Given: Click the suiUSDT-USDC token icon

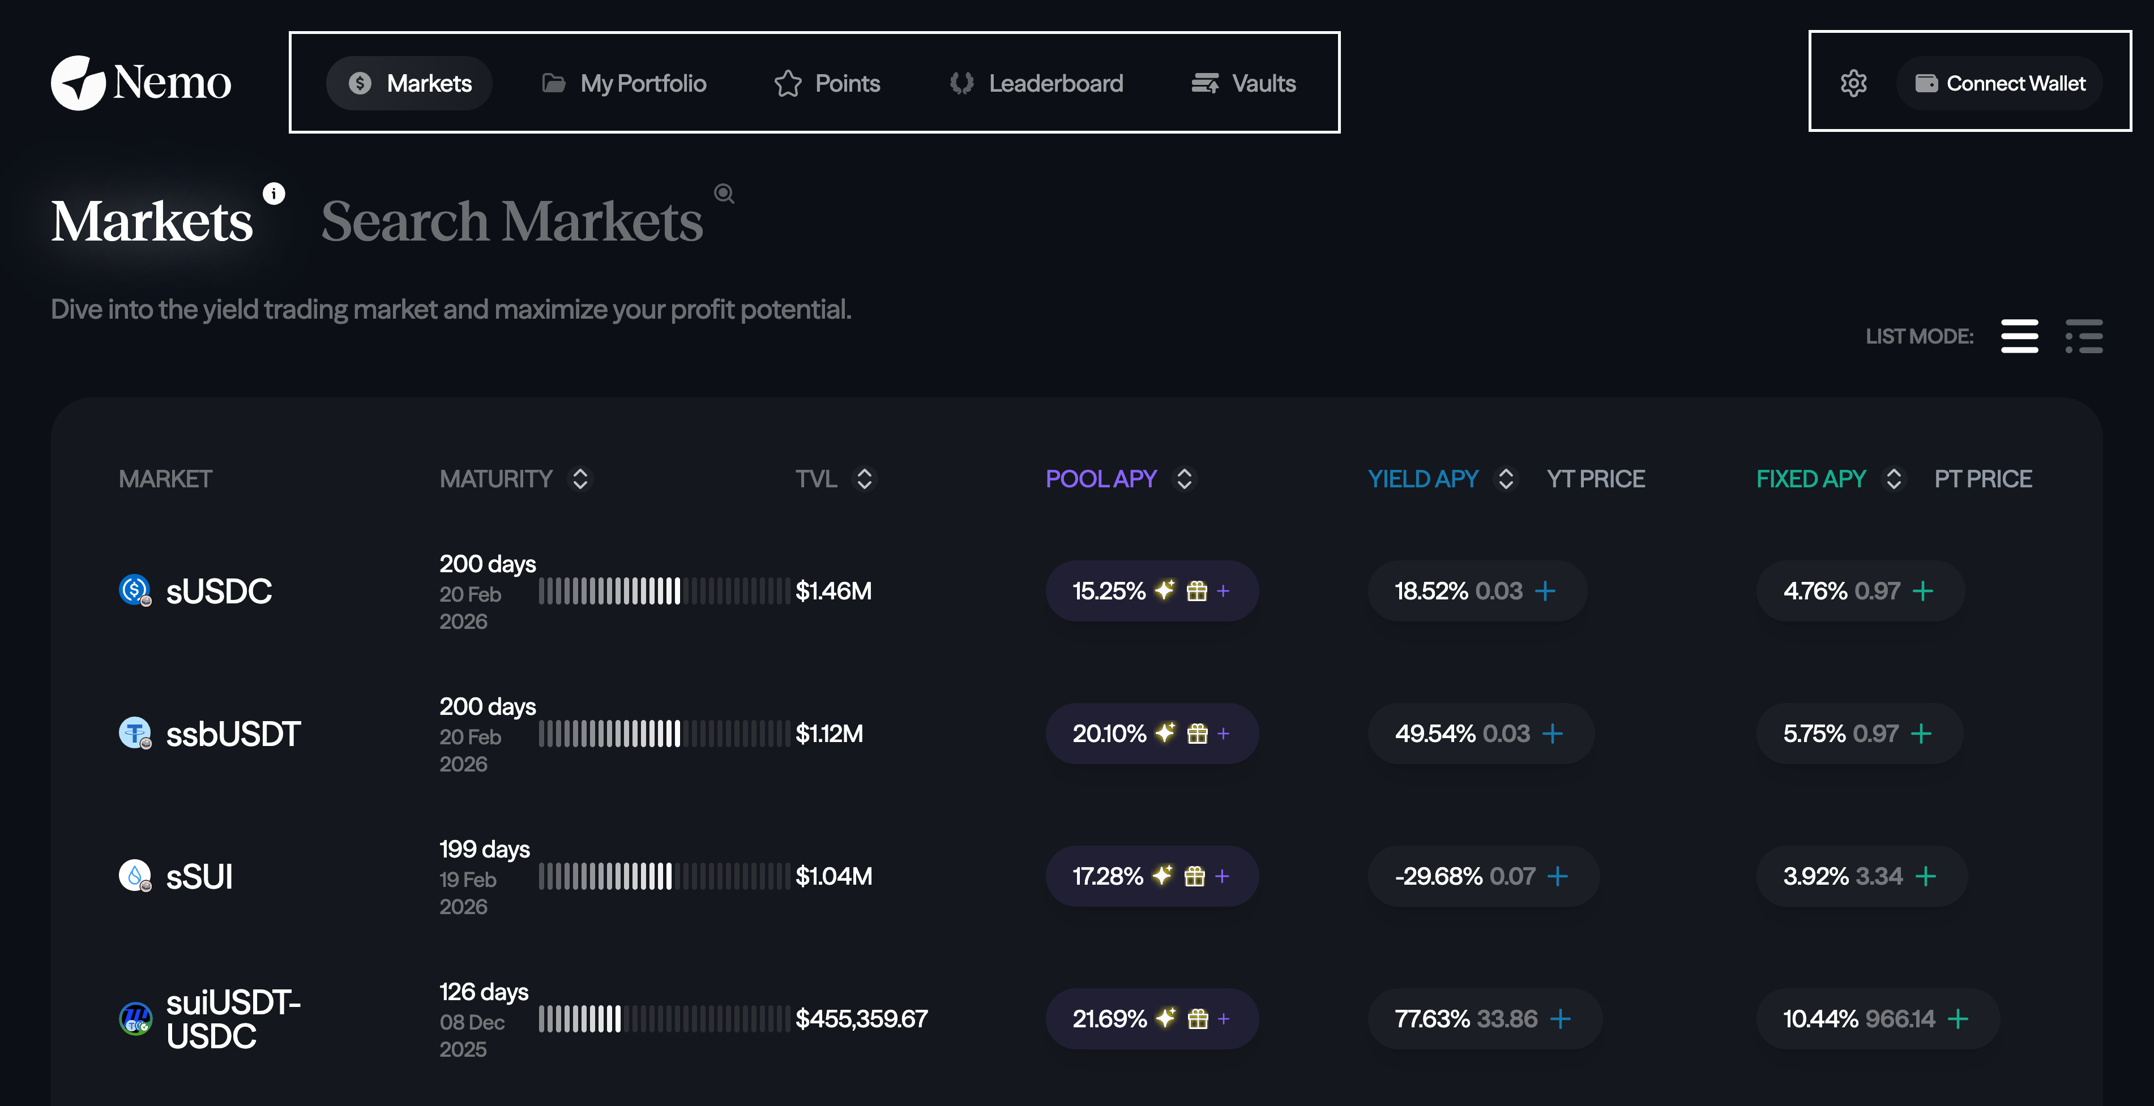Looking at the screenshot, I should [135, 1018].
